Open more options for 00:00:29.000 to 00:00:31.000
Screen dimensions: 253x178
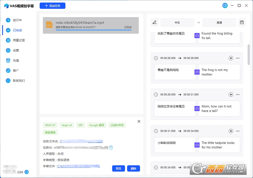click(238, 94)
